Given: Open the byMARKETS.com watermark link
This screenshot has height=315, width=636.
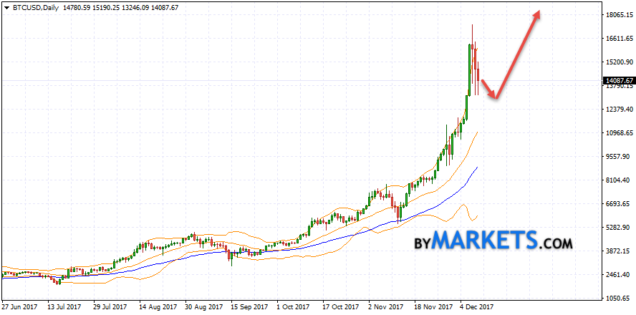Looking at the screenshot, I should pyautogui.click(x=493, y=241).
